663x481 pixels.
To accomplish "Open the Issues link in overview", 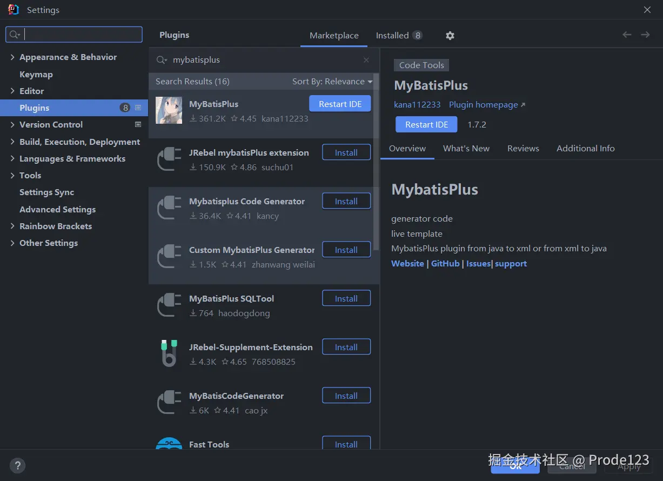I will tap(478, 264).
